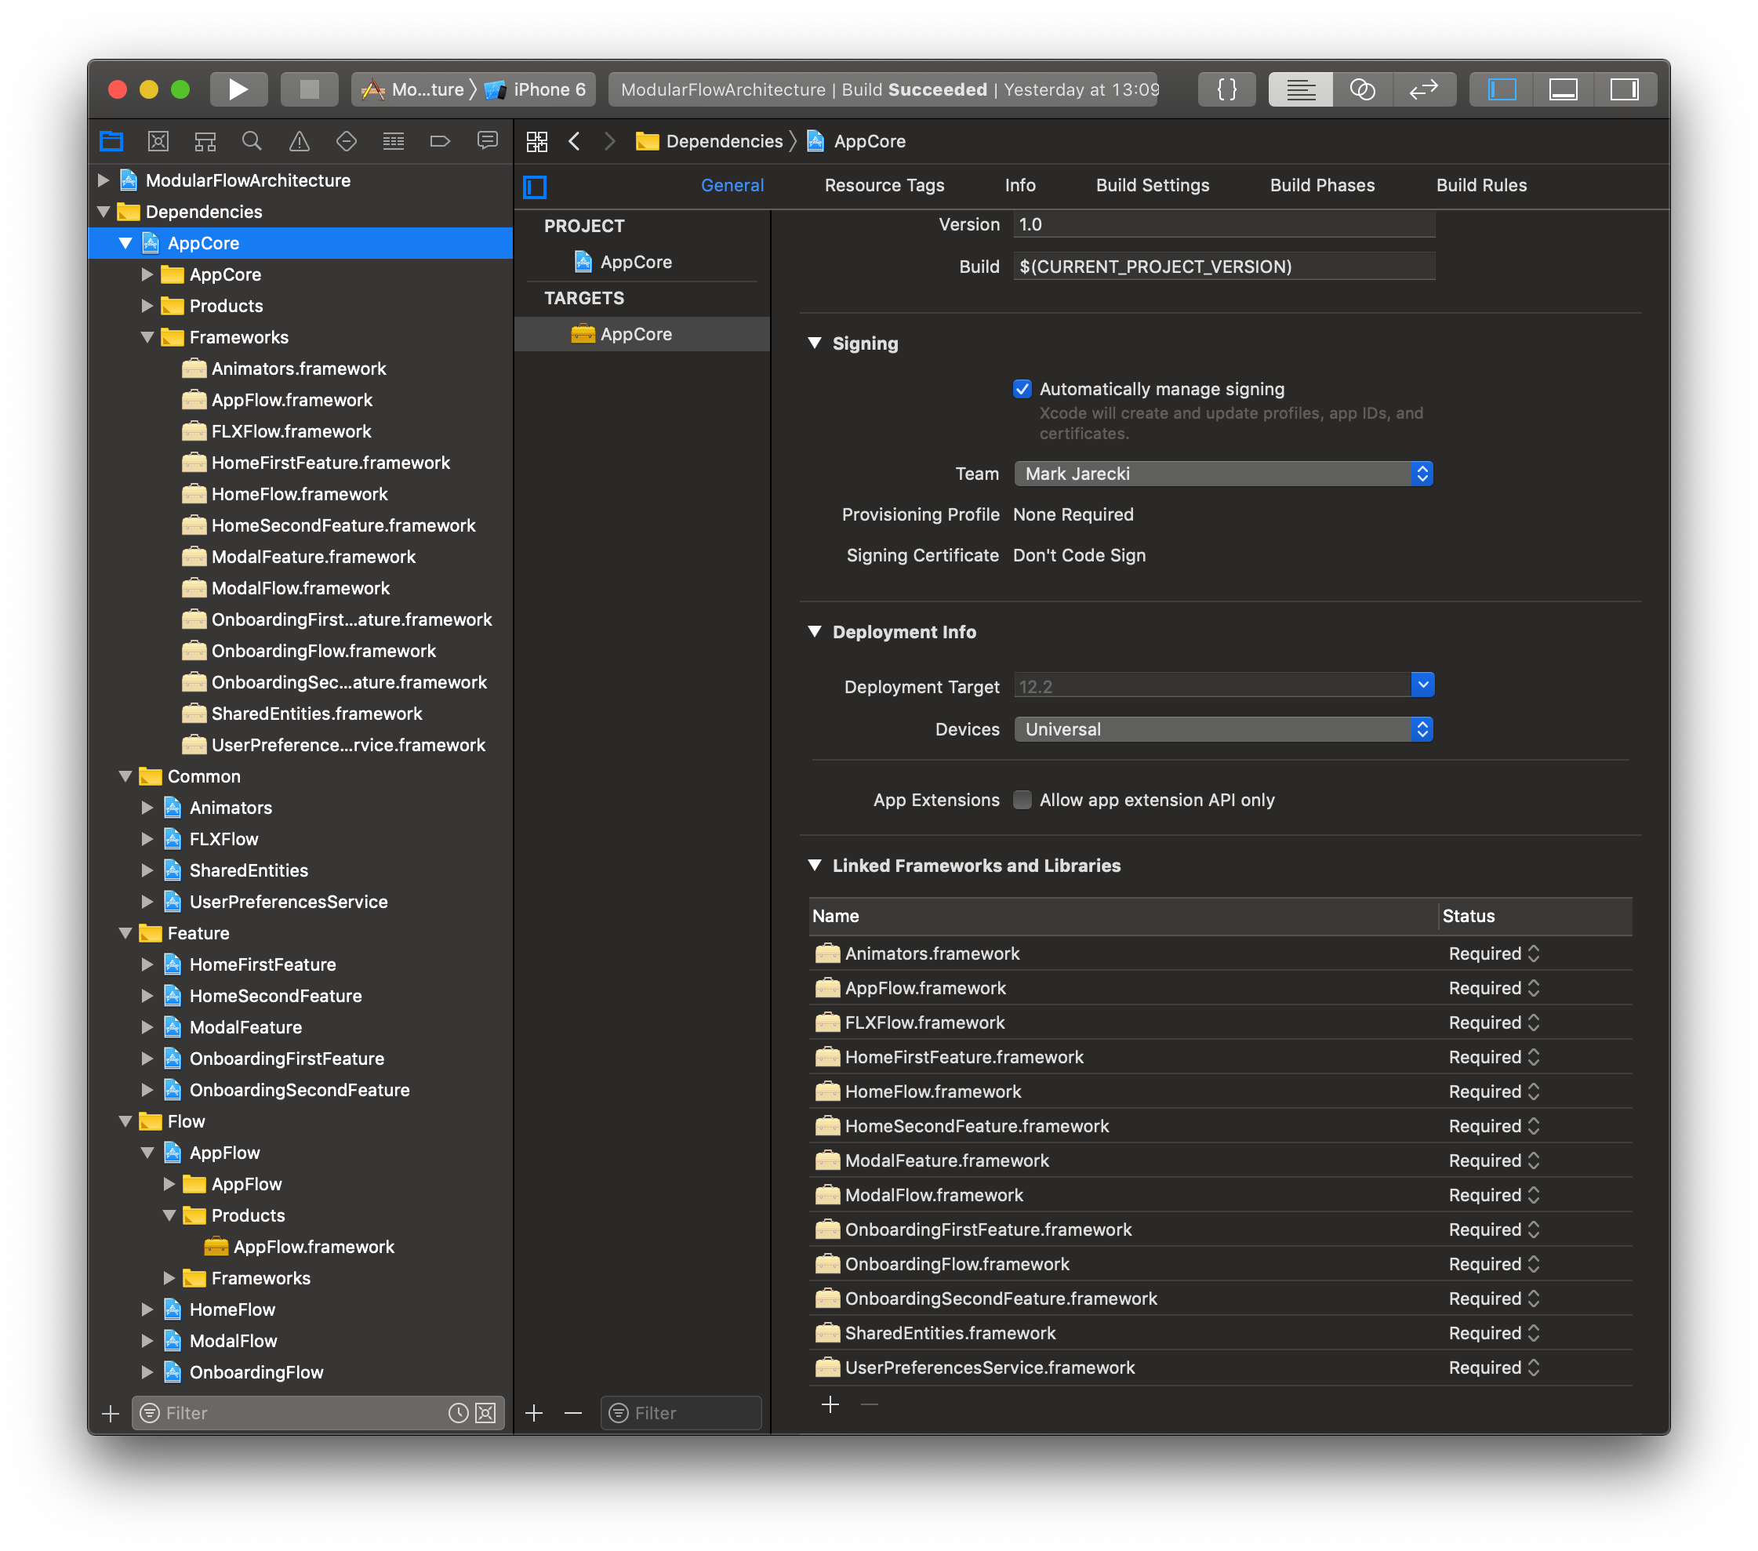Add a linked framework with the plus button
Screen dimensions: 1758x1551
(829, 1404)
